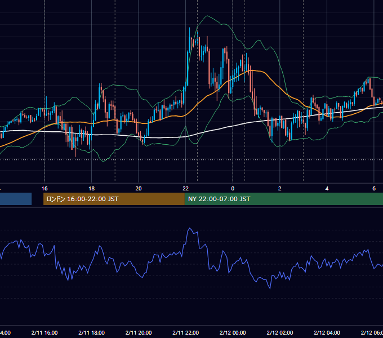Image resolution: width=383 pixels, height=338 pixels.
Task: Click the Bollinger upper band peak after 22:00
Action: tap(207, 16)
